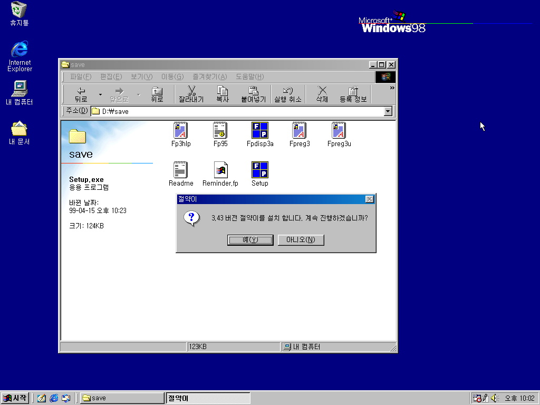The width and height of the screenshot is (540, 405).
Task: Click the save folder icon in the left panel
Action: click(78, 137)
